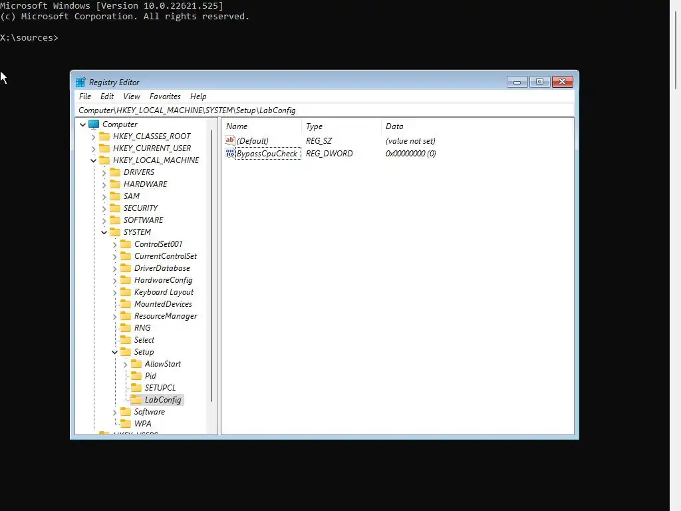681x511 pixels.
Task: Click the SYSTEM folder icon
Action: tap(115, 232)
